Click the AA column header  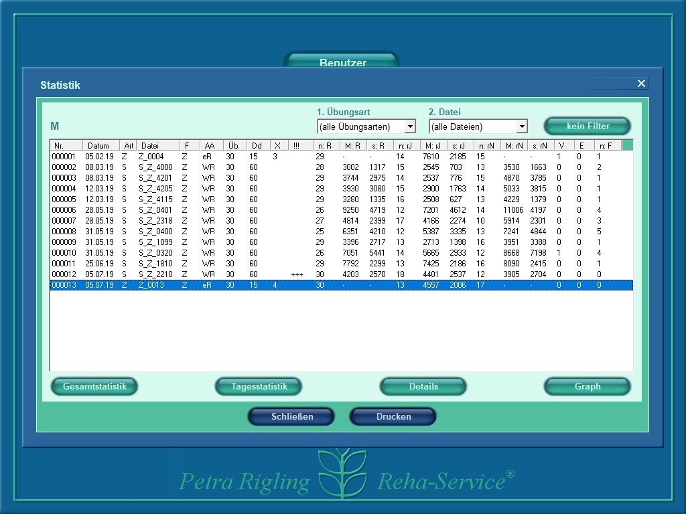[212, 145]
